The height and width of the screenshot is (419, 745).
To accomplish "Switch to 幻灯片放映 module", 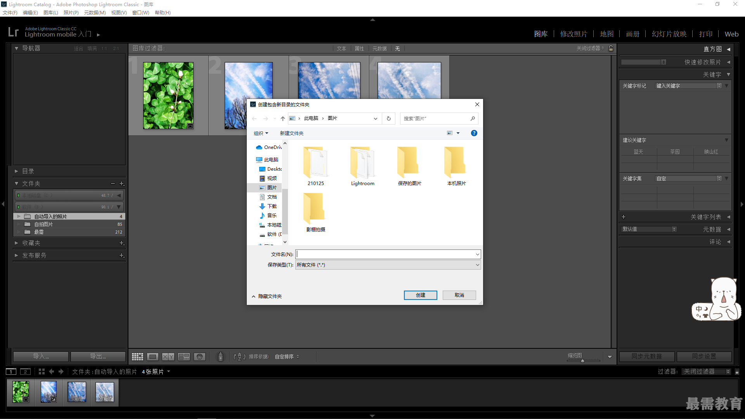I will (669, 34).
